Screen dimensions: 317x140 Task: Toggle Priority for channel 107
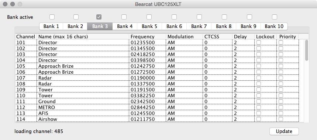click(281, 78)
